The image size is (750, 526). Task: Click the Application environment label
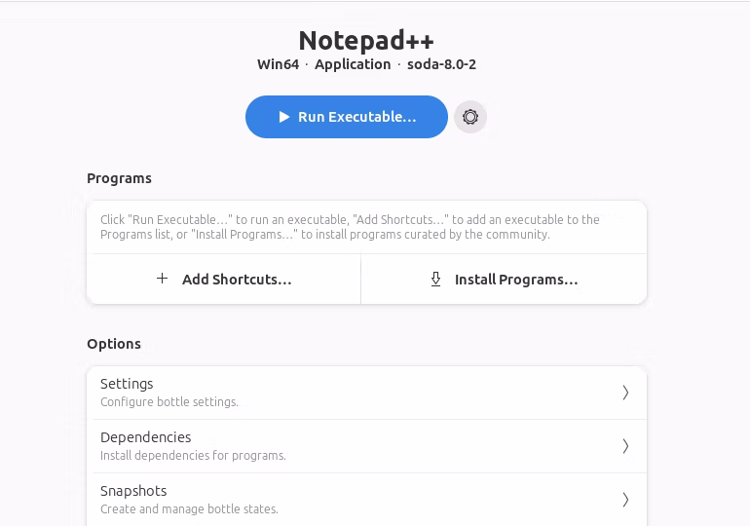coord(353,64)
